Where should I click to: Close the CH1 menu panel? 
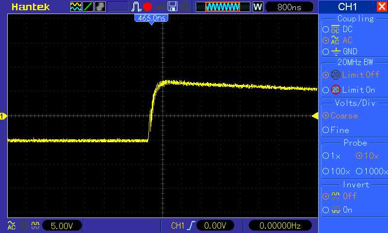[382, 6]
